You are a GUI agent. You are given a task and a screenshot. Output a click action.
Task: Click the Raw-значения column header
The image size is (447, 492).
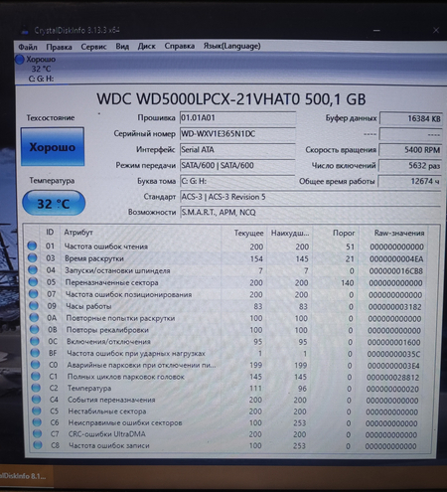click(399, 234)
